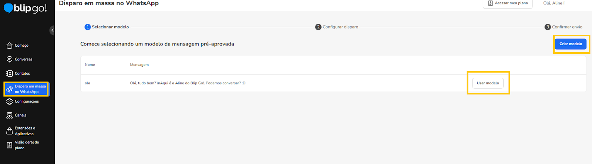Go to step 3 Confirmar envio

click(564, 27)
